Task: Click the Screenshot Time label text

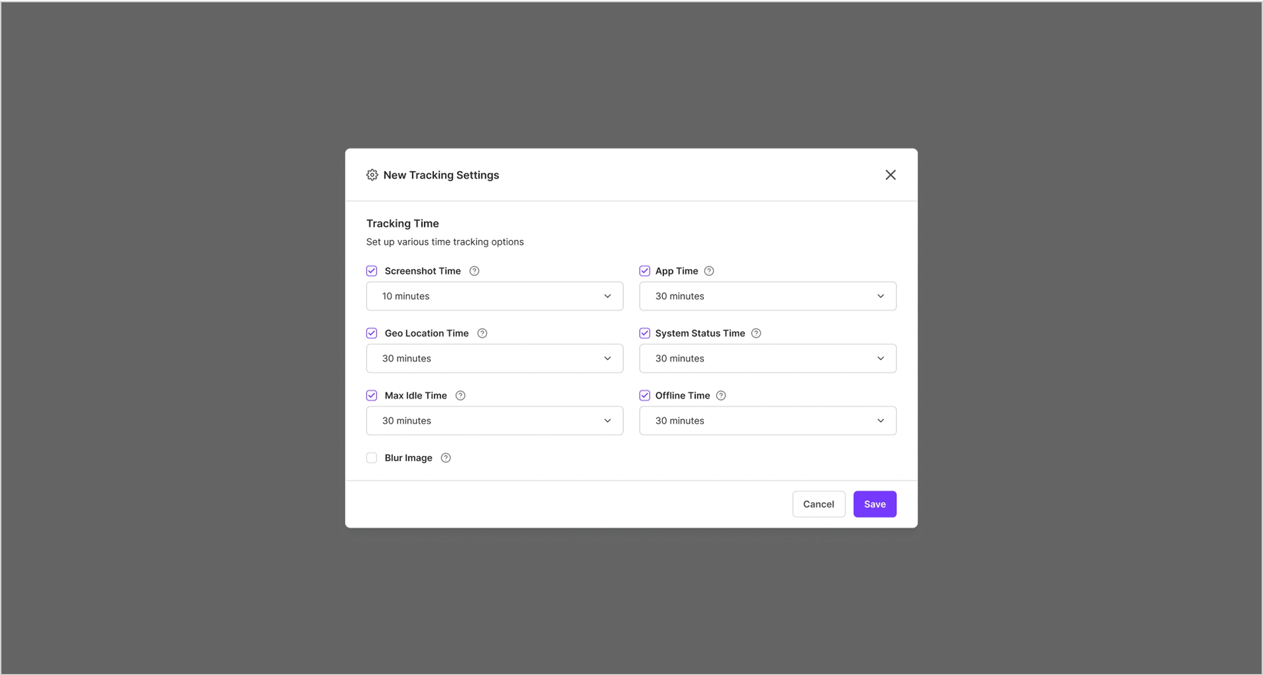Action: coord(423,271)
